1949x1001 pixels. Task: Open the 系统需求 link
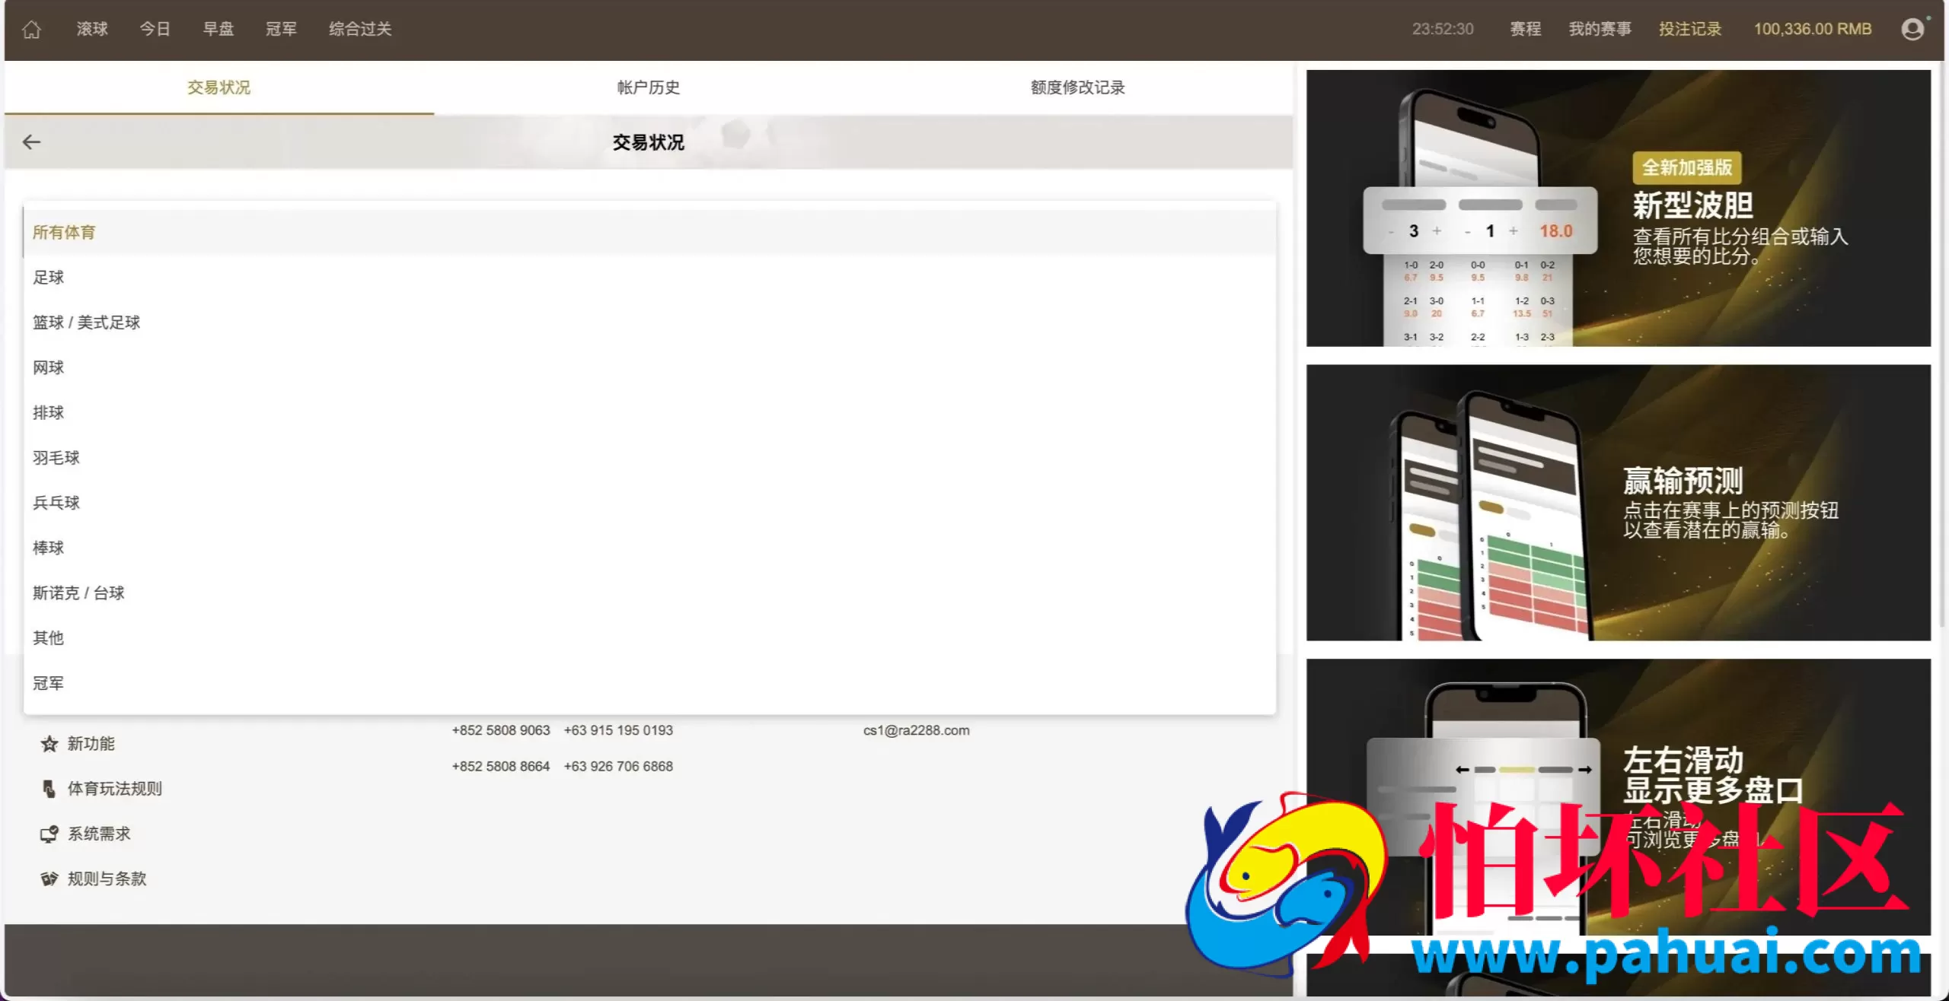(x=99, y=834)
